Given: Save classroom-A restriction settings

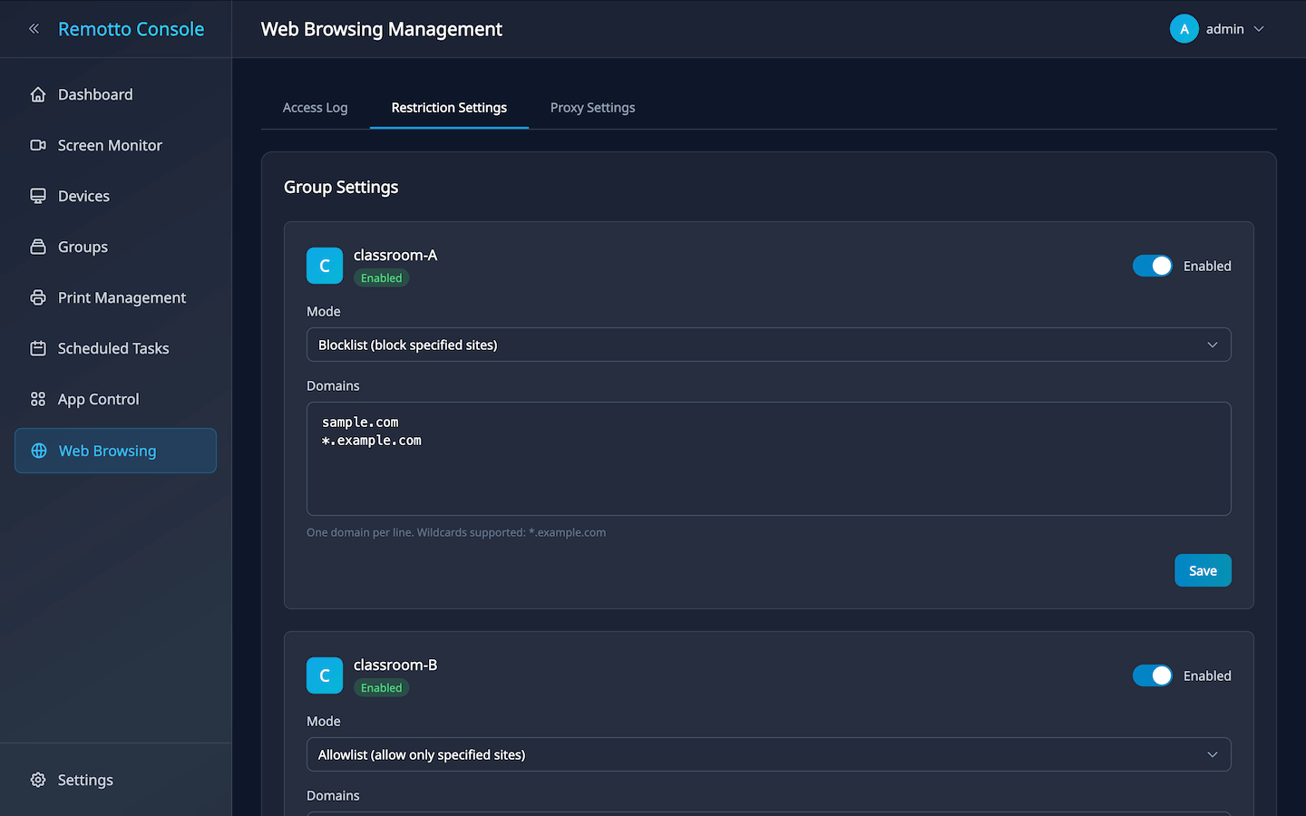Looking at the screenshot, I should (x=1203, y=570).
